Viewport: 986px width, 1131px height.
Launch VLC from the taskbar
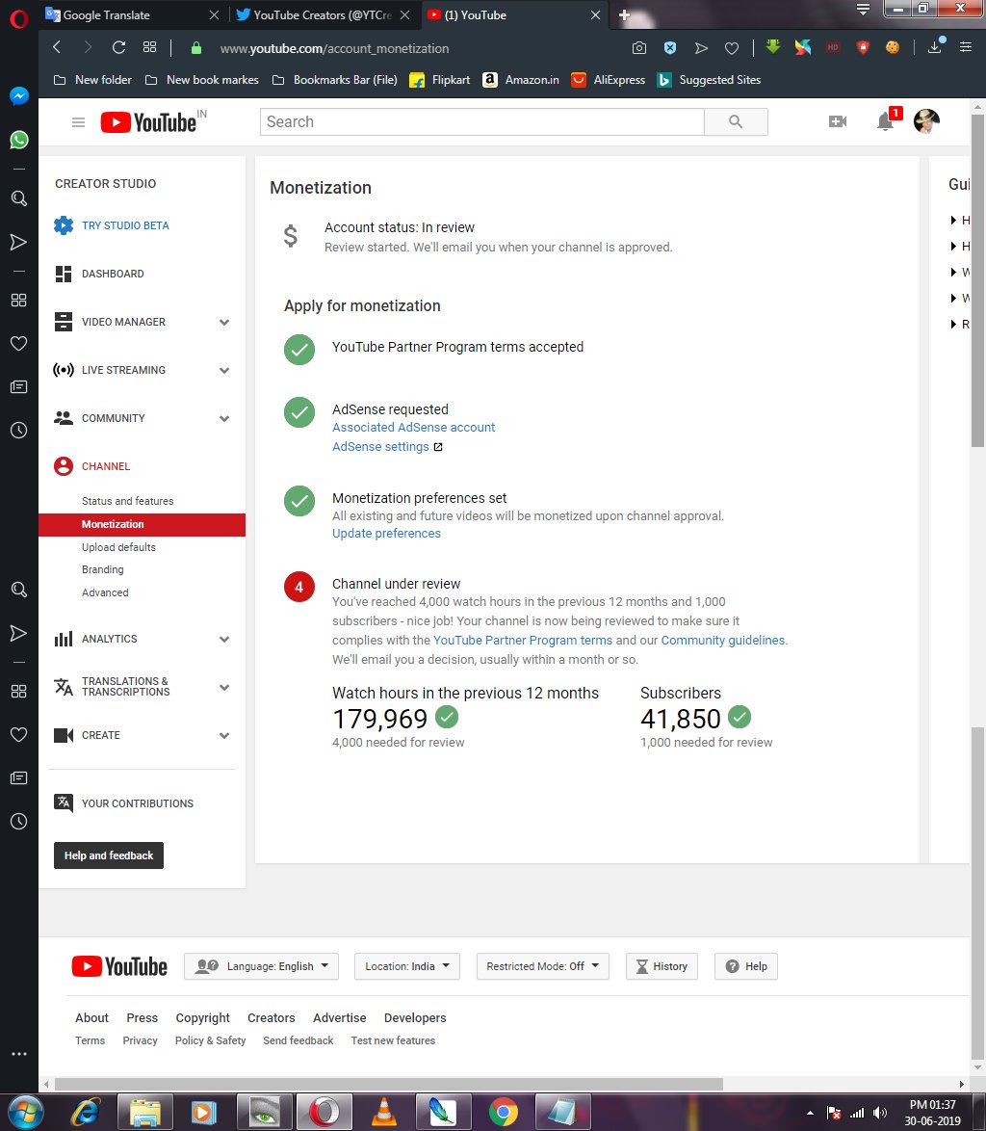(x=383, y=1113)
